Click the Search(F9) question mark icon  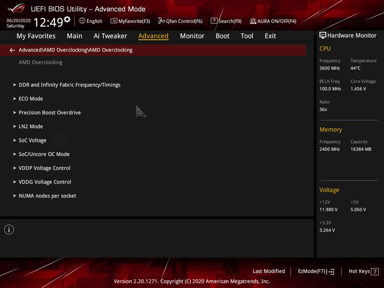pyautogui.click(x=214, y=21)
